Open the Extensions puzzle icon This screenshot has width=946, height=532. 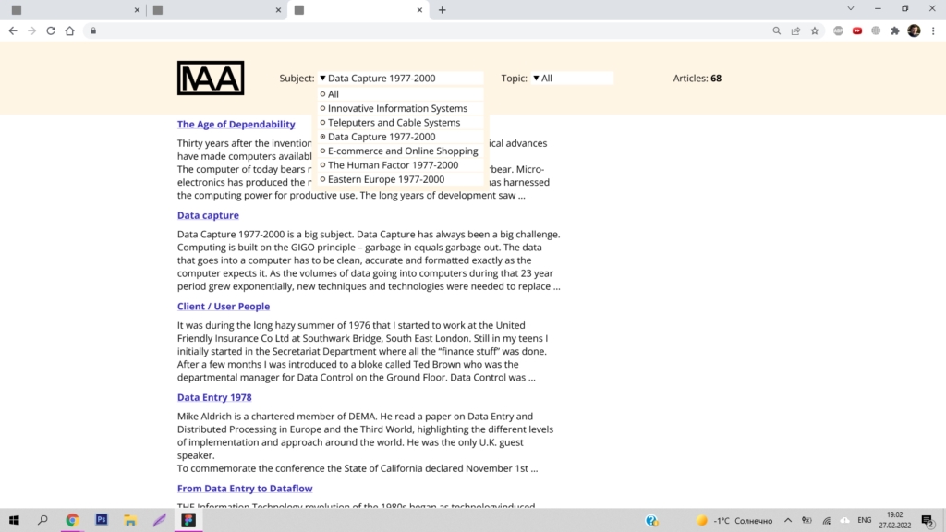pos(894,30)
